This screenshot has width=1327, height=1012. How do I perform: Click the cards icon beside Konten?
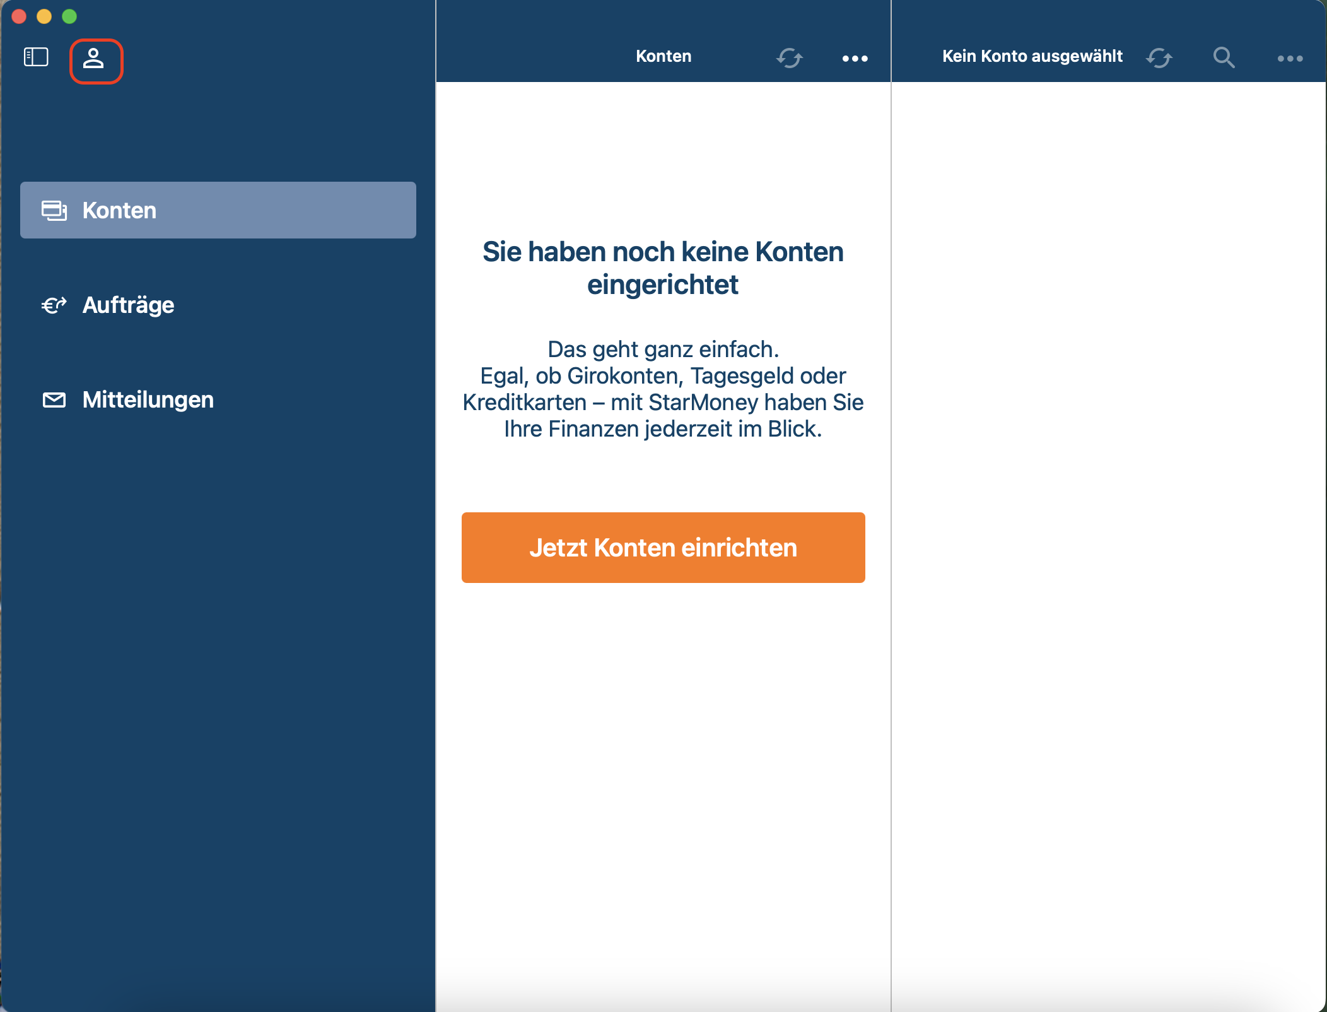coord(54,210)
